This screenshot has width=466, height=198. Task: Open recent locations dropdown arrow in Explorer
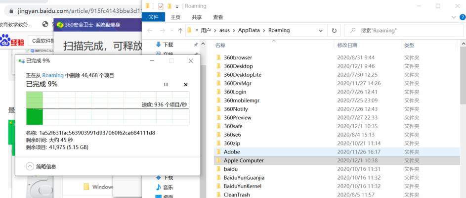pos(172,30)
